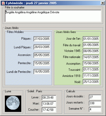Select the Fête du travail date field

pos(91,45)
